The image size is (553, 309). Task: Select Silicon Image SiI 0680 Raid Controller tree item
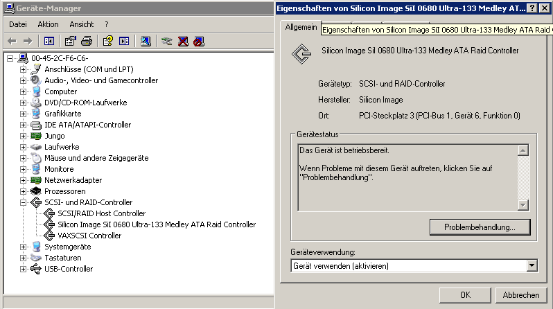tap(157, 224)
